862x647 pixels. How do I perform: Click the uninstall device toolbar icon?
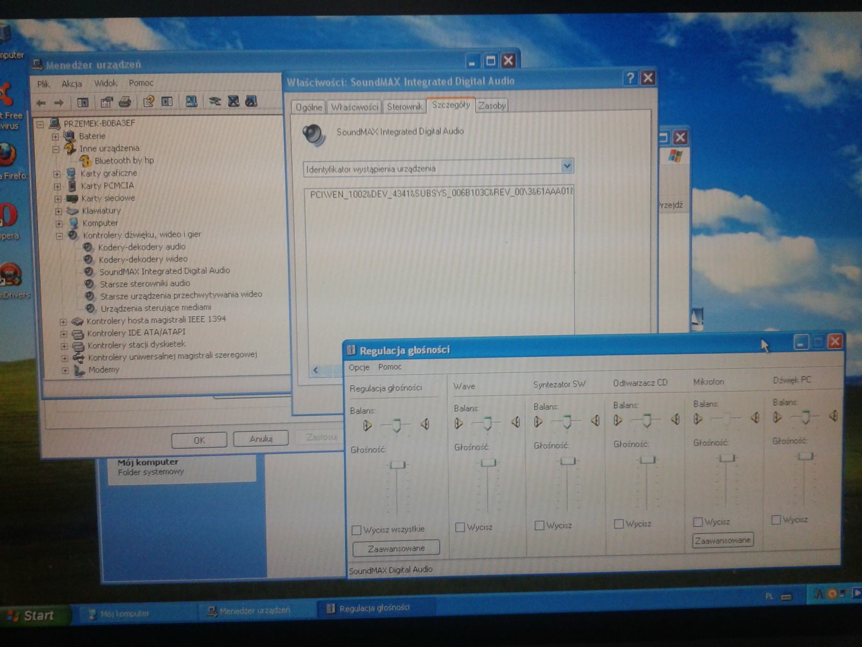pyautogui.click(x=233, y=101)
